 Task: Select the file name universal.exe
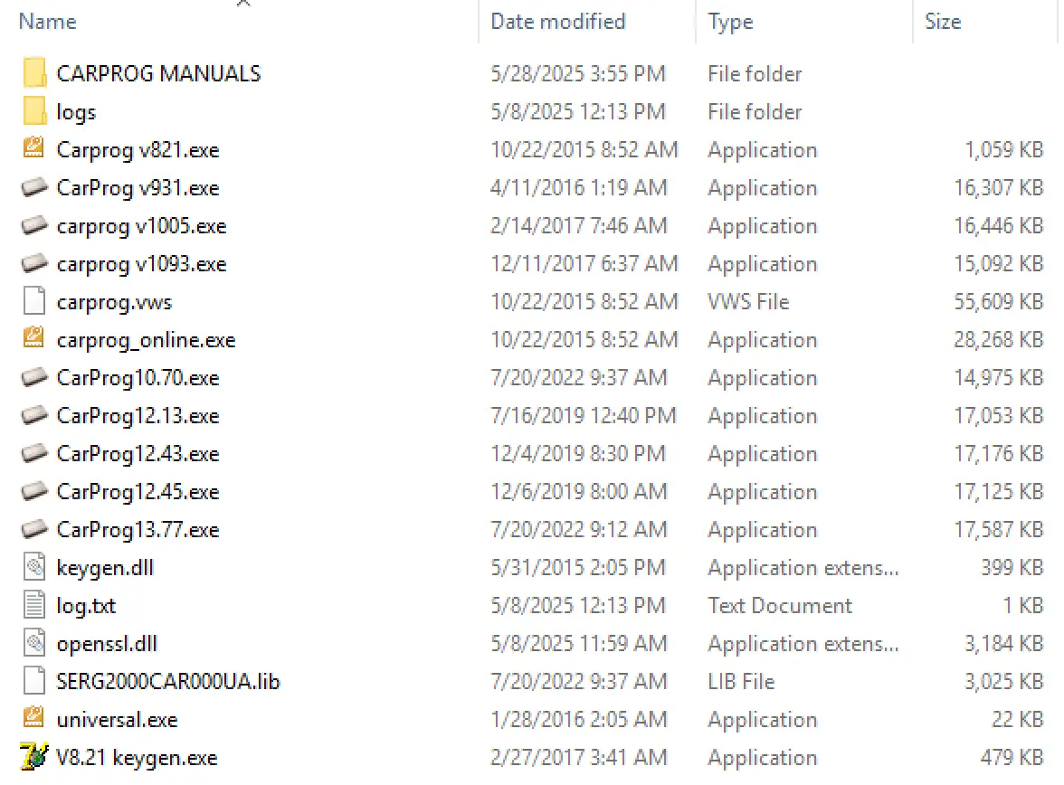click(117, 719)
